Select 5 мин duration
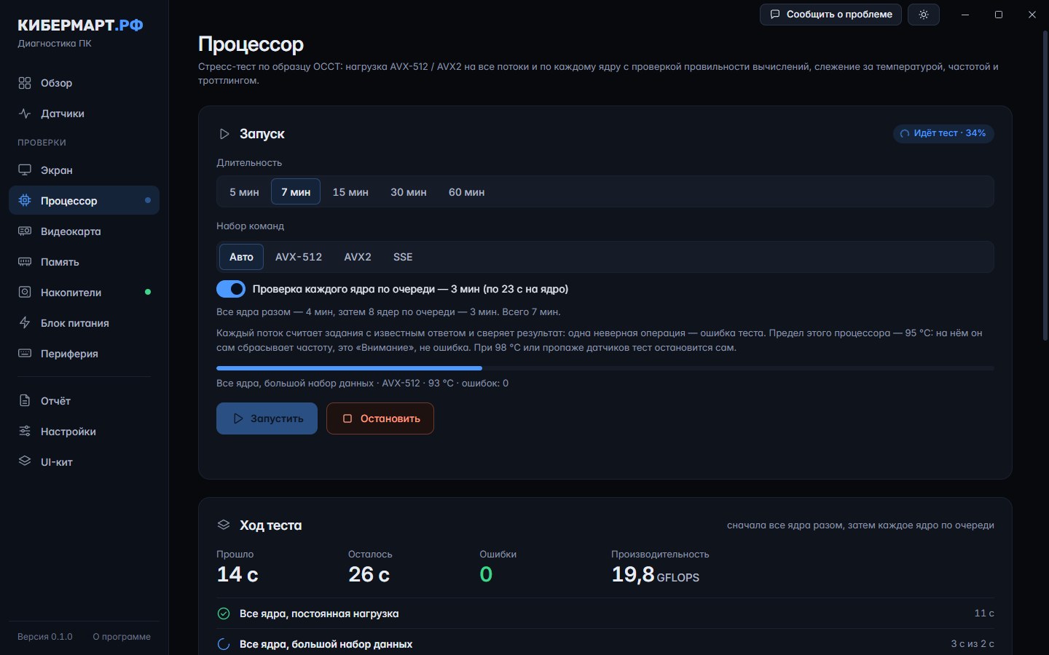Screen dimensions: 1049x655 pos(244,192)
